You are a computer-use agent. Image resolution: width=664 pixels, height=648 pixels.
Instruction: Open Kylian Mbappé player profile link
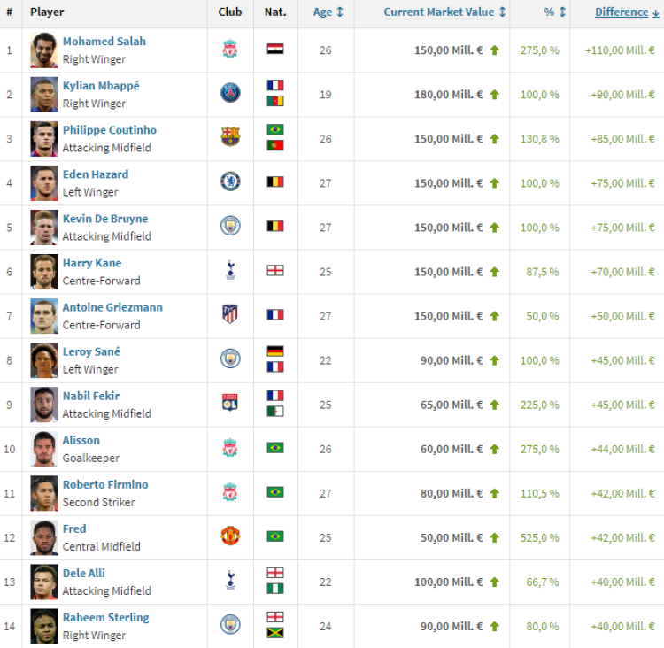[x=101, y=86]
